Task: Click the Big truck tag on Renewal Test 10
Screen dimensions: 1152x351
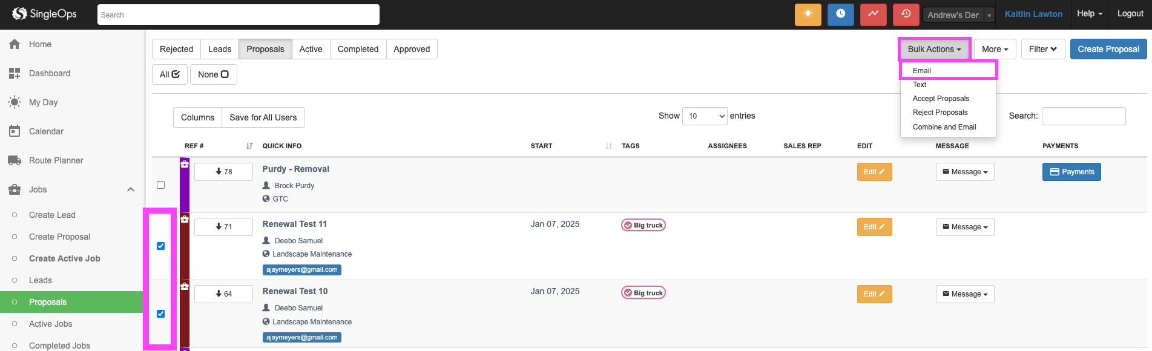Action: pyautogui.click(x=643, y=293)
